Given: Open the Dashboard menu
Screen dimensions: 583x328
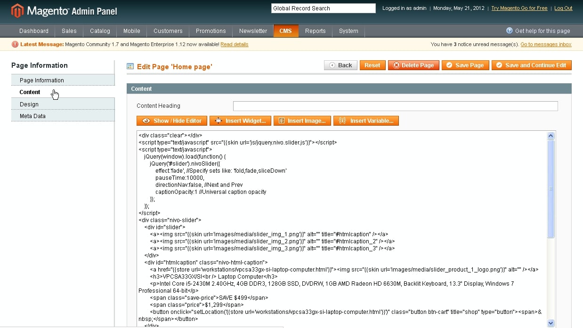Looking at the screenshot, I should pyautogui.click(x=34, y=31).
